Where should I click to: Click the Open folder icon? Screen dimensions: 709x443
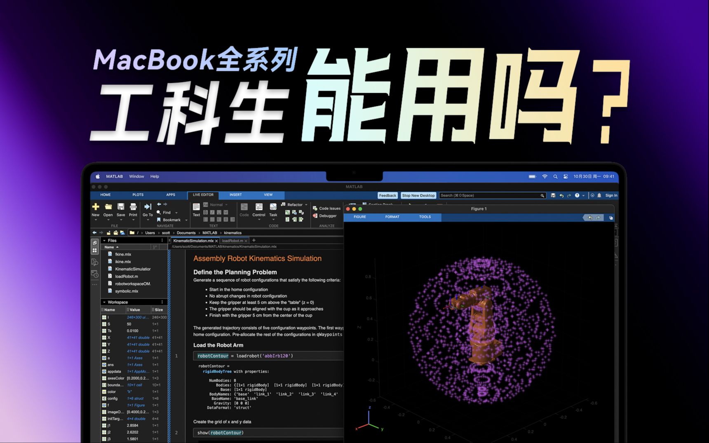(108, 206)
